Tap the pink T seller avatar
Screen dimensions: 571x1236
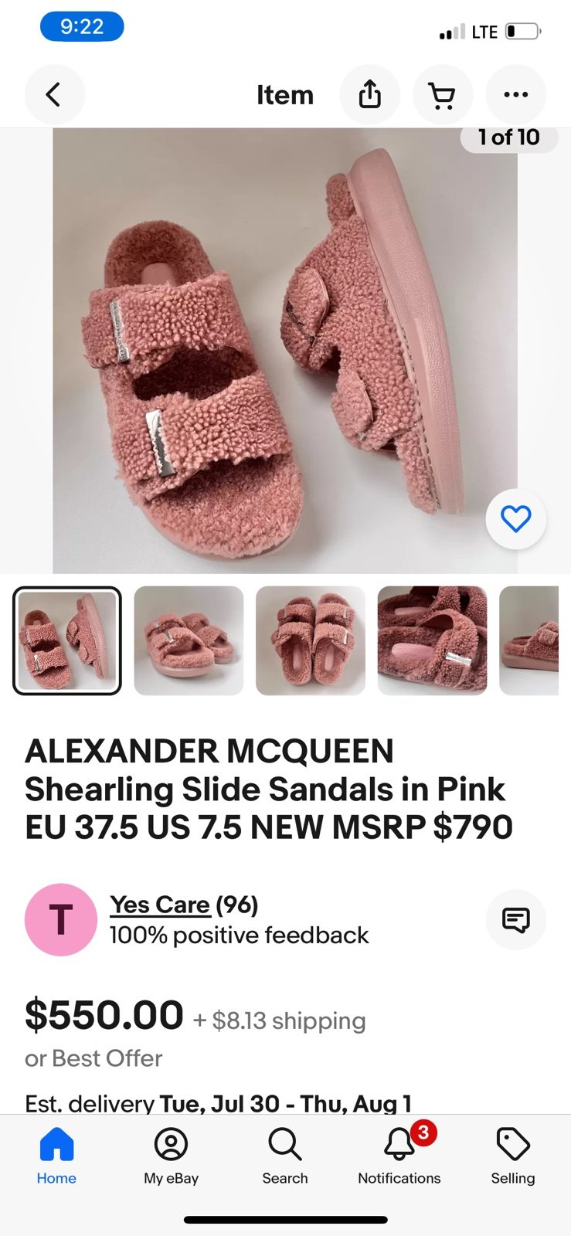click(x=61, y=920)
